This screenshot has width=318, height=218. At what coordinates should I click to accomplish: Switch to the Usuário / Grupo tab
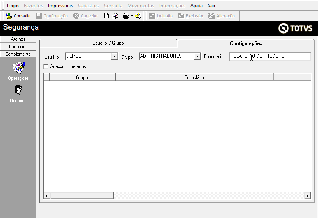click(108, 43)
